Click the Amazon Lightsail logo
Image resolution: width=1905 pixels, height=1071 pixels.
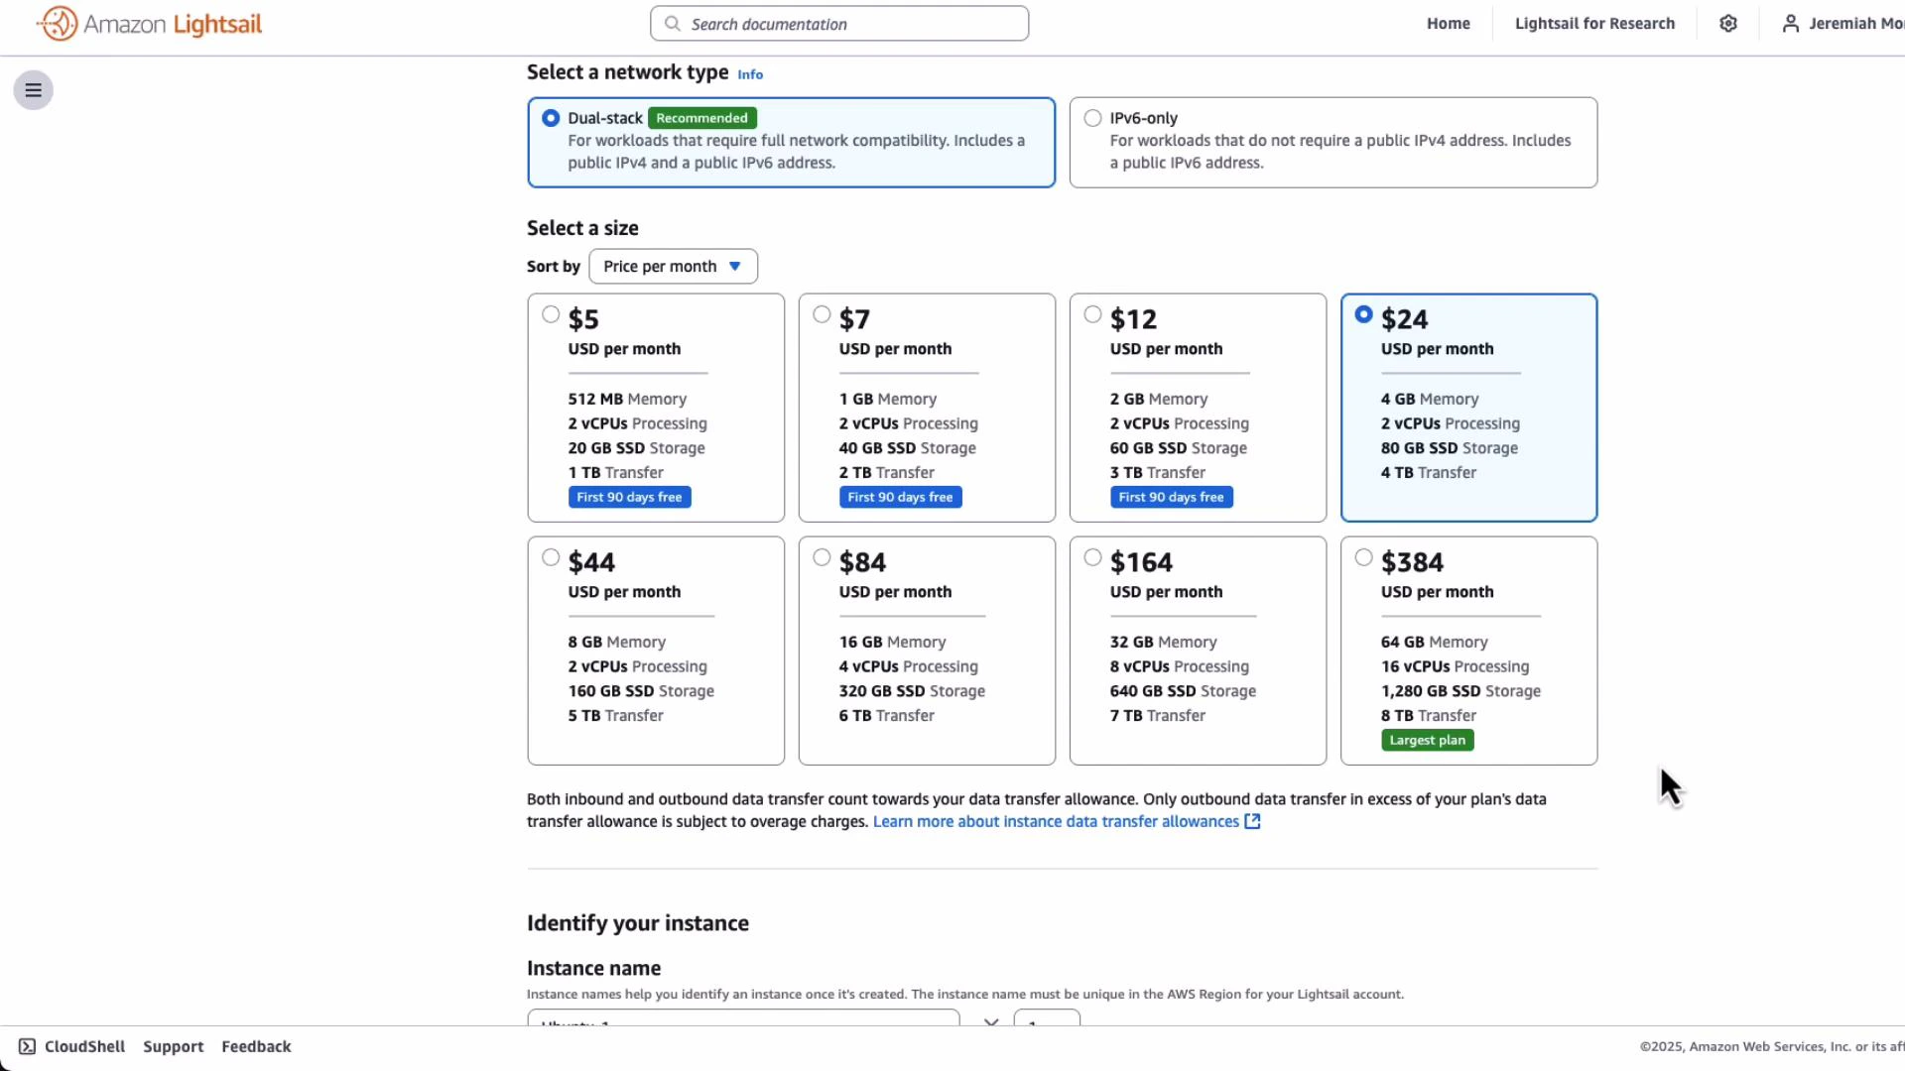(x=149, y=23)
